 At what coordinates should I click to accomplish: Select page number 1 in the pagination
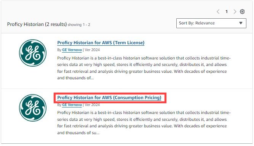click(x=227, y=11)
